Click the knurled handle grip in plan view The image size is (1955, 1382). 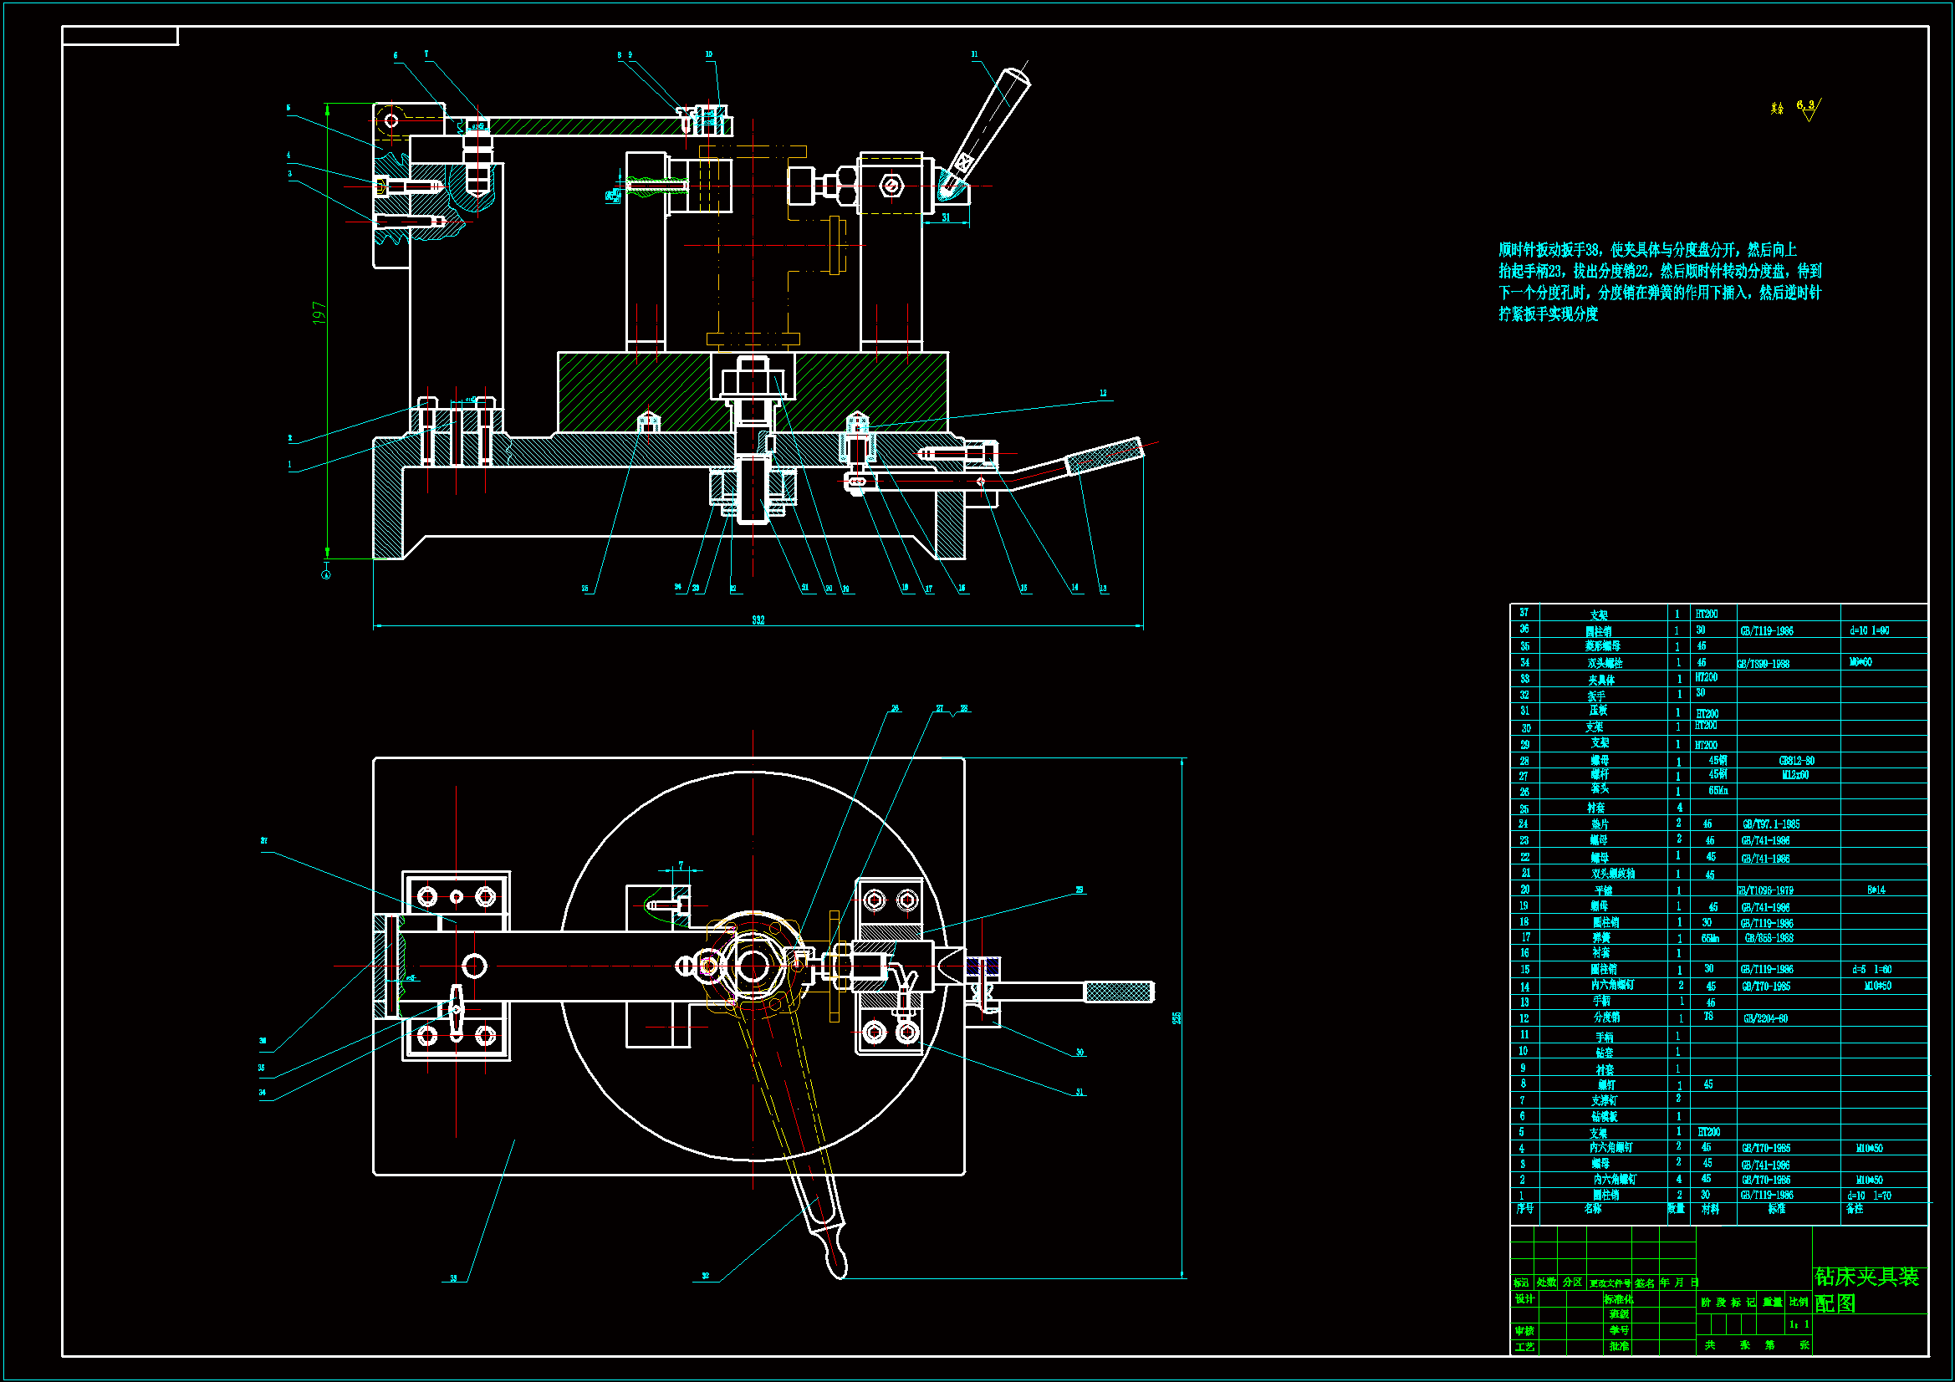tap(1118, 992)
